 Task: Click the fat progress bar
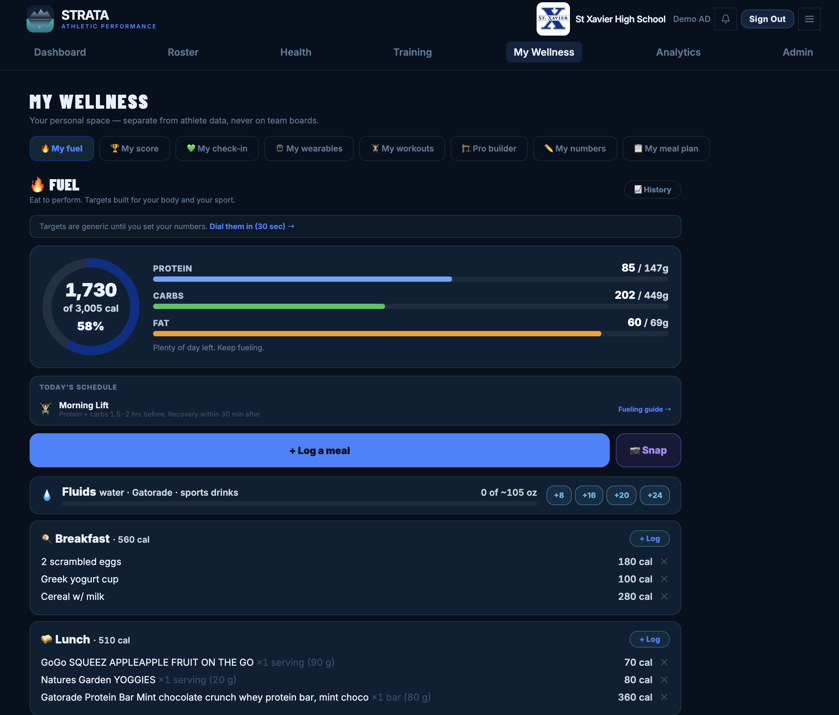pyautogui.click(x=410, y=334)
